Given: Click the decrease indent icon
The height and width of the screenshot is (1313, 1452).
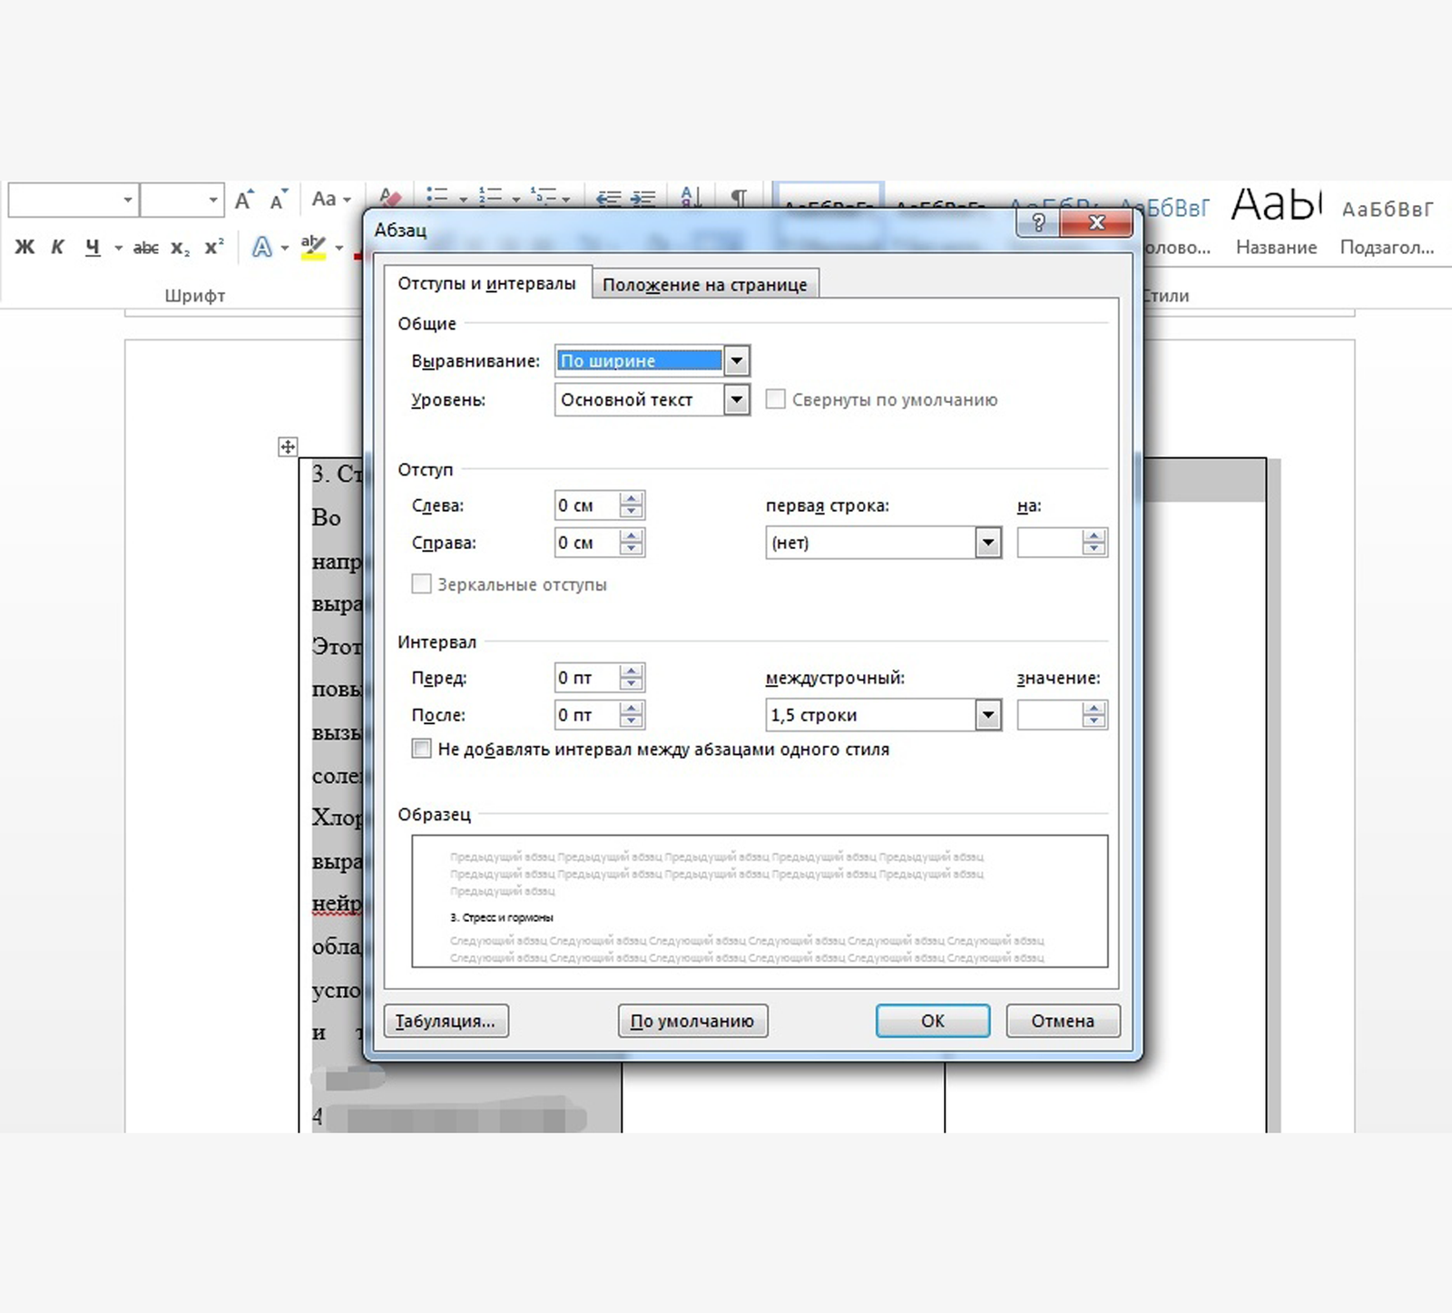Looking at the screenshot, I should [609, 197].
